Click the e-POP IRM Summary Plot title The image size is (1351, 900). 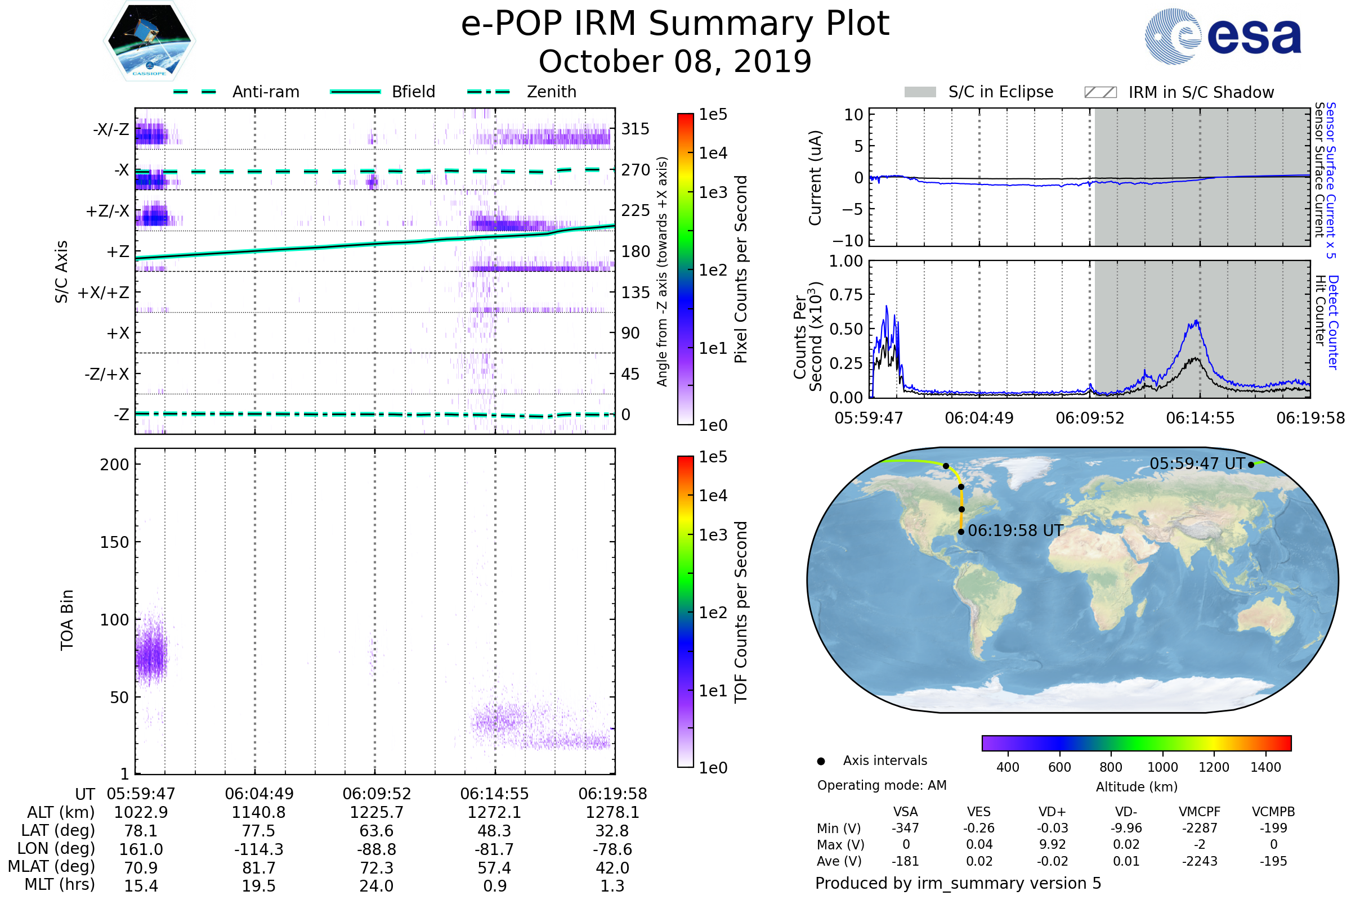[675, 24]
